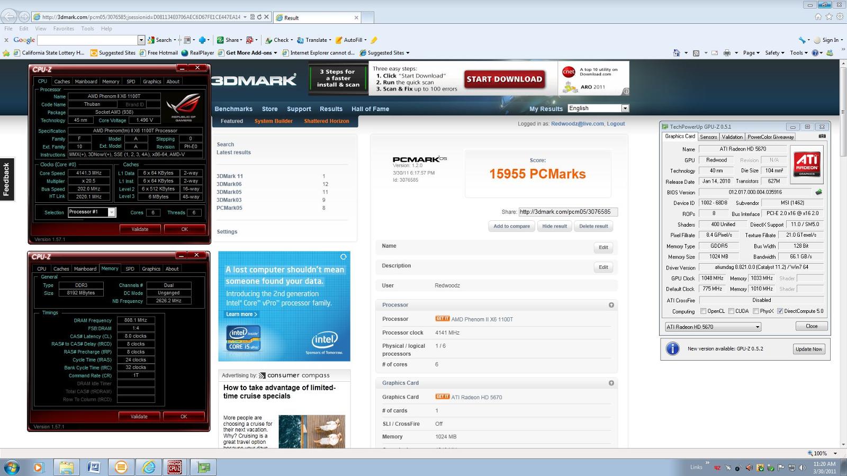
Task: Open the Share dropdown in Google toolbar
Action: [230, 40]
